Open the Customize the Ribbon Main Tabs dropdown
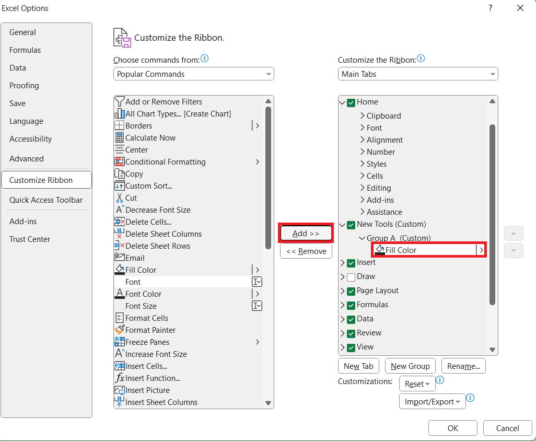This screenshot has height=441, width=536. click(418, 74)
